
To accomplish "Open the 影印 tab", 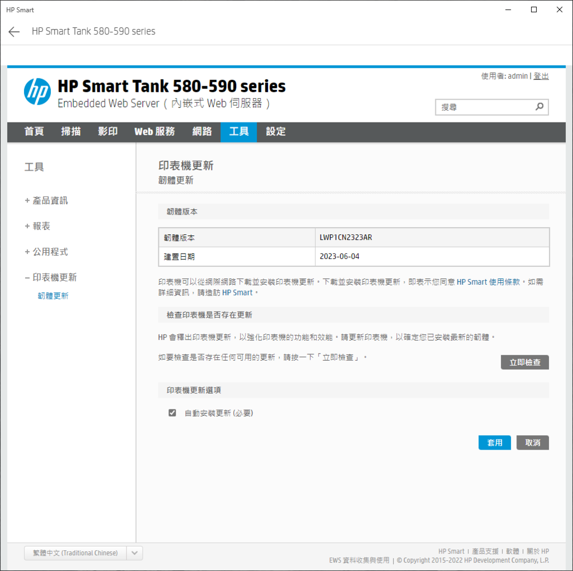I will pyautogui.click(x=108, y=131).
